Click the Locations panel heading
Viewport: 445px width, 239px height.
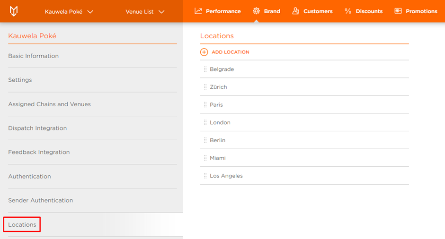[217, 36]
